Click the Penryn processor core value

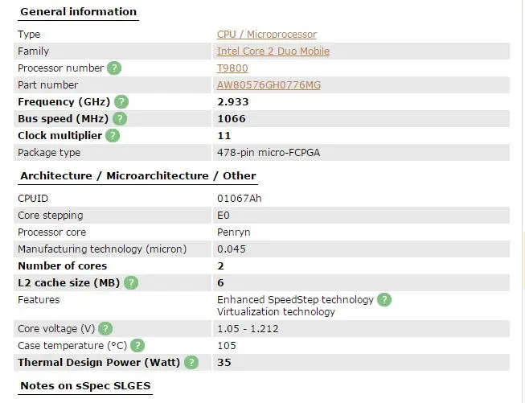[234, 232]
